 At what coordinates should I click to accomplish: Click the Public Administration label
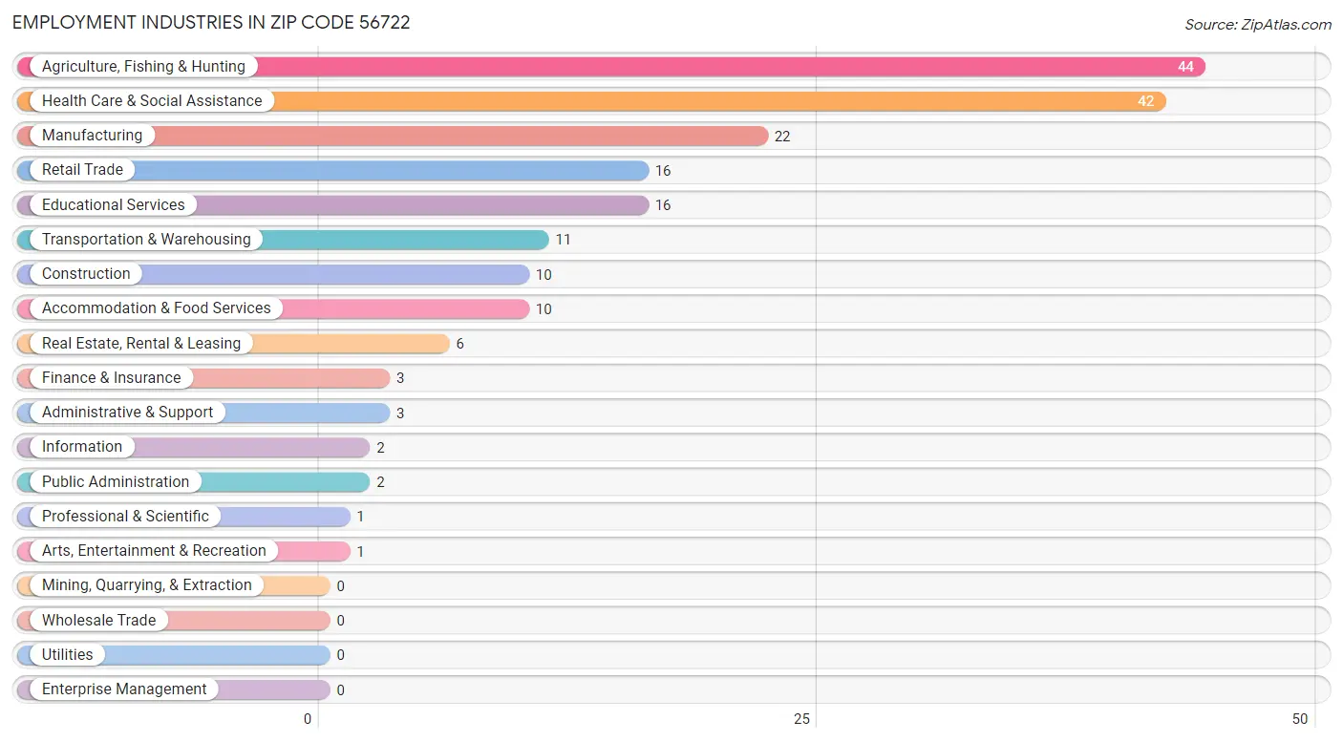(116, 482)
